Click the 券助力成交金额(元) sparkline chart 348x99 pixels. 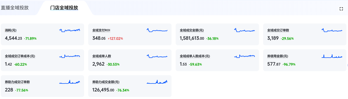(x=157, y=82)
